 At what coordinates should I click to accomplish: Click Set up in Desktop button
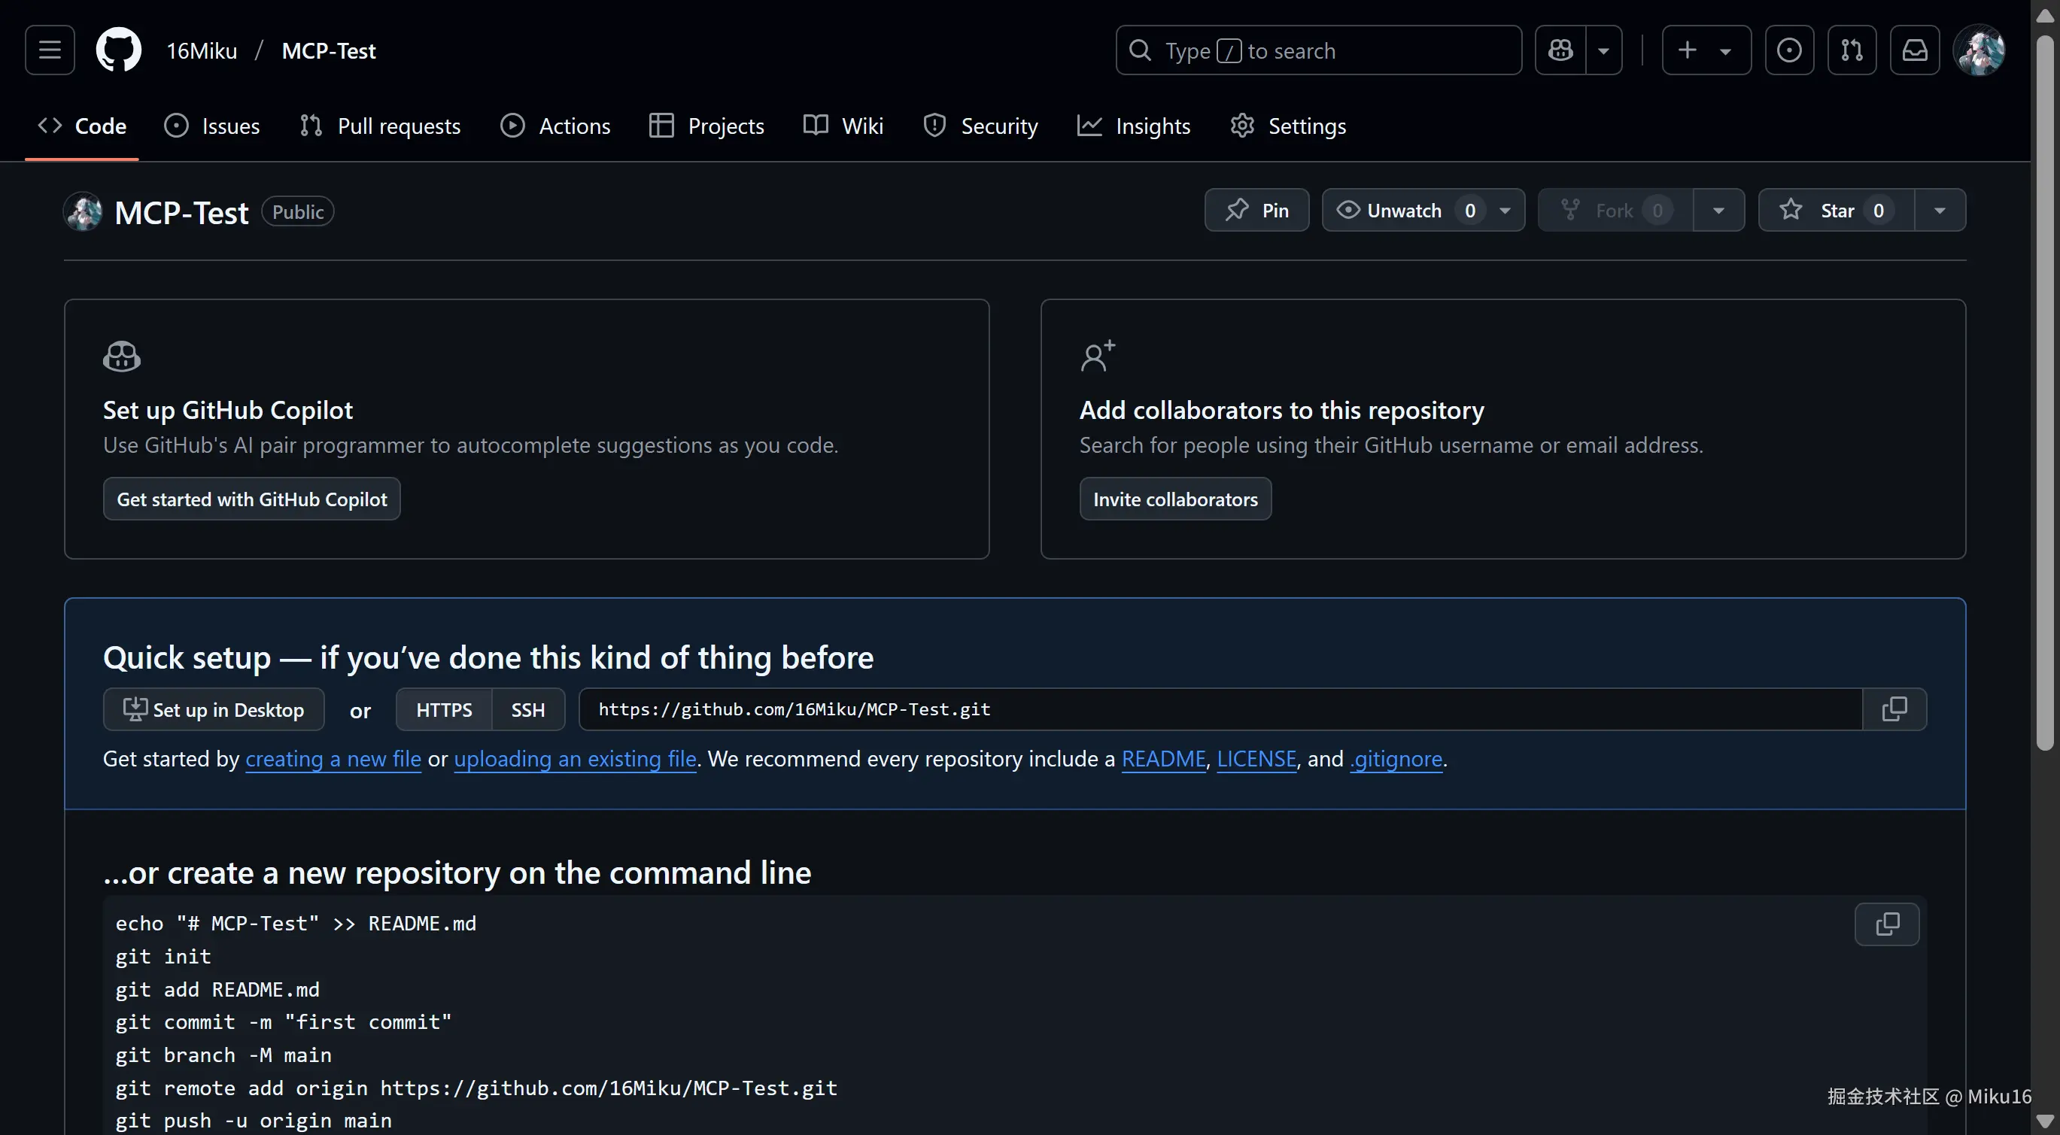(x=214, y=710)
